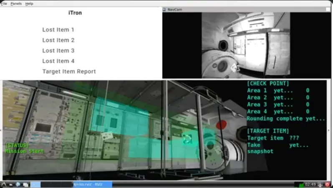The width and height of the screenshot is (333, 188).
Task: Click the red circle in 3D view
Action: click(221, 124)
